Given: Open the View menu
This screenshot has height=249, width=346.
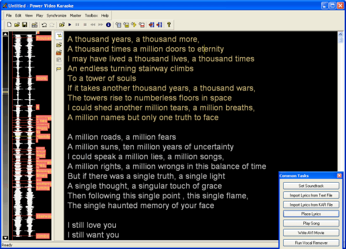Looking at the screenshot, I should coord(29,16).
